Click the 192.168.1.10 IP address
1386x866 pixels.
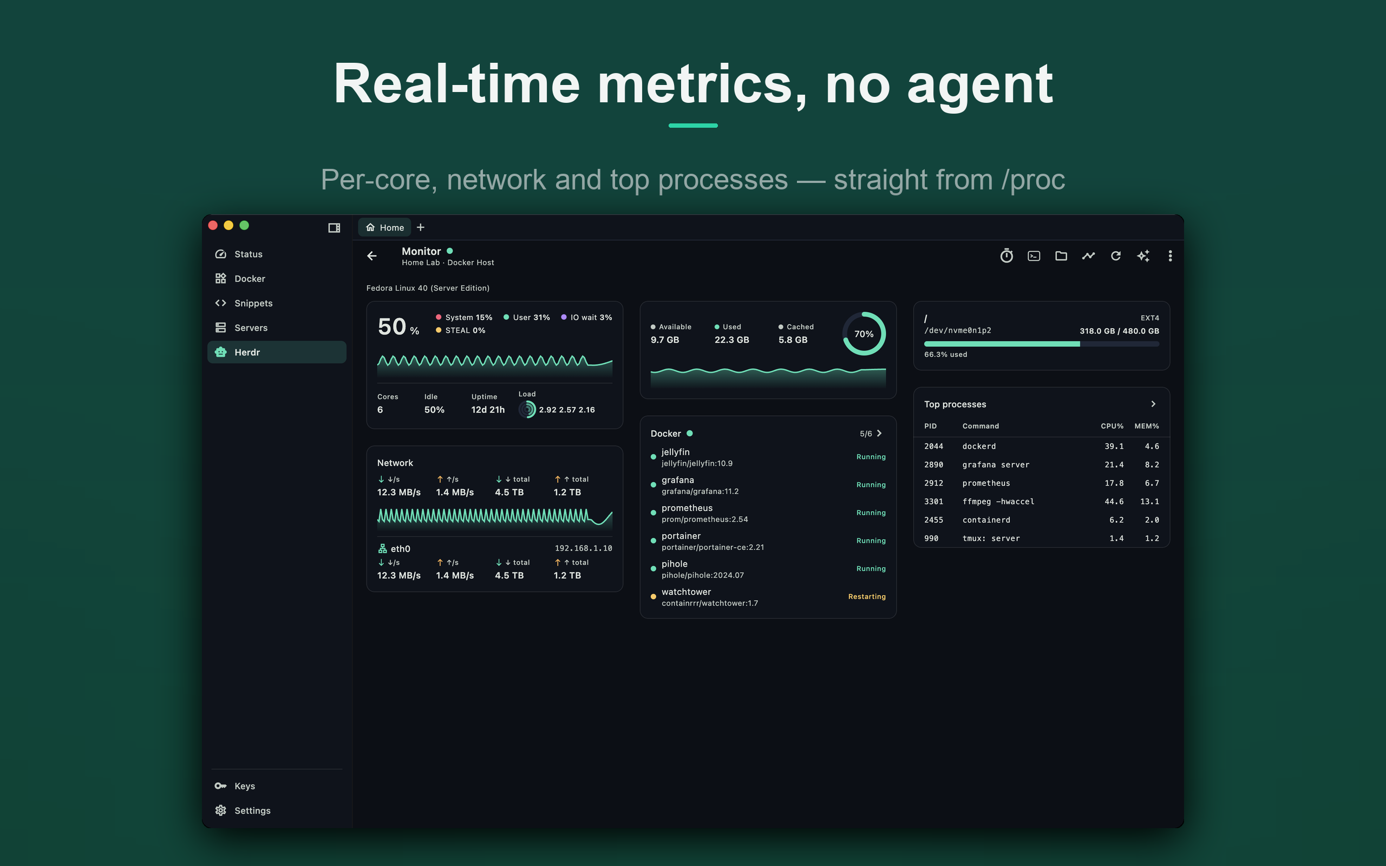(x=583, y=548)
